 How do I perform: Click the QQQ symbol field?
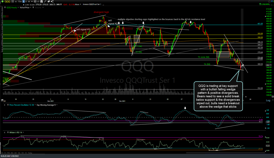[7, 2]
